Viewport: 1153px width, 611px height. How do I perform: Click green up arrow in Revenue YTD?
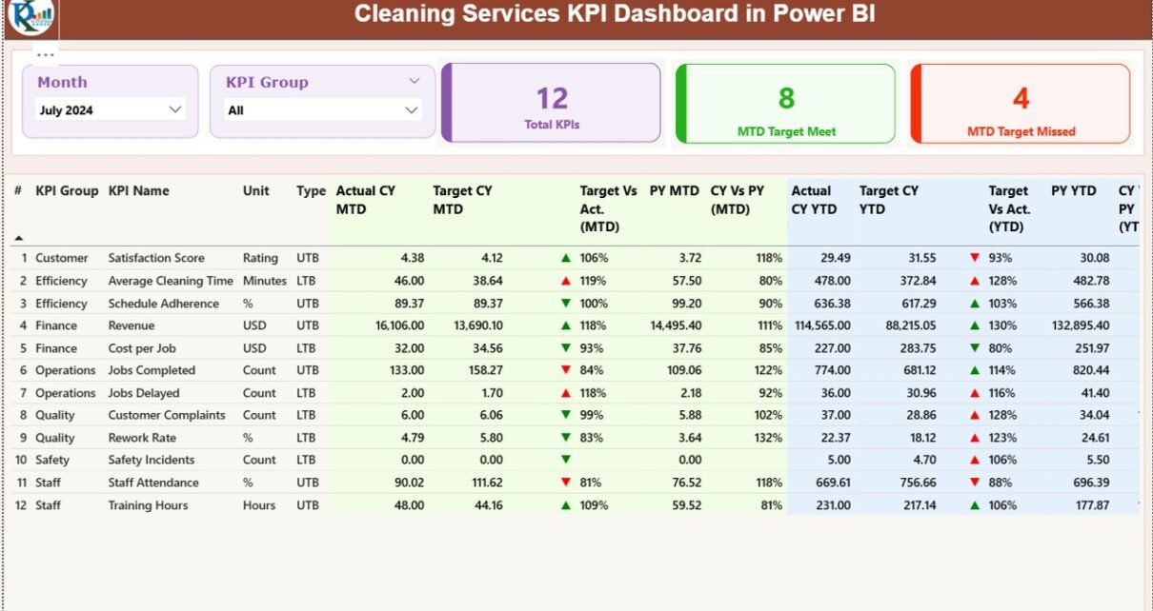click(x=974, y=325)
